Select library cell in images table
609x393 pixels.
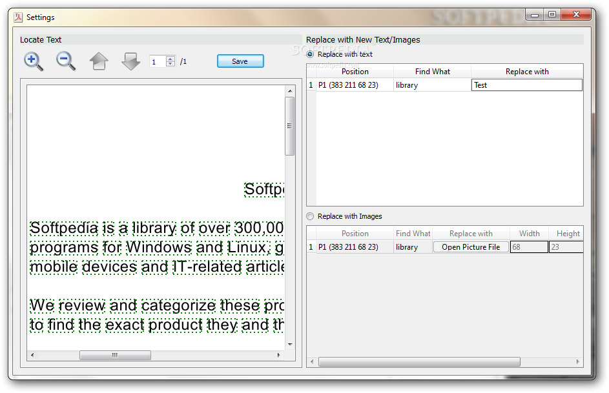point(413,247)
